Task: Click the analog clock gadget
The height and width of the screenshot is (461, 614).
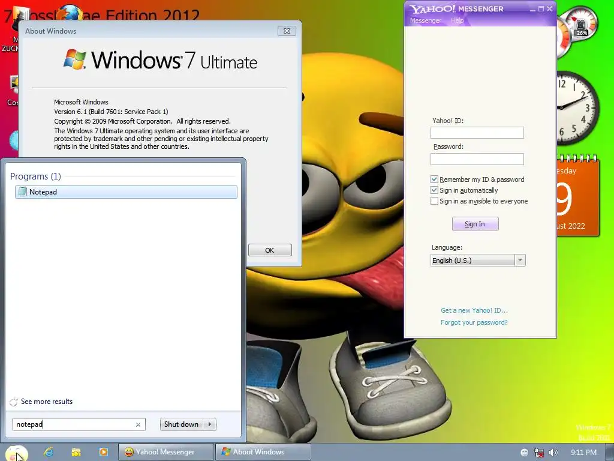Action: tap(577, 108)
